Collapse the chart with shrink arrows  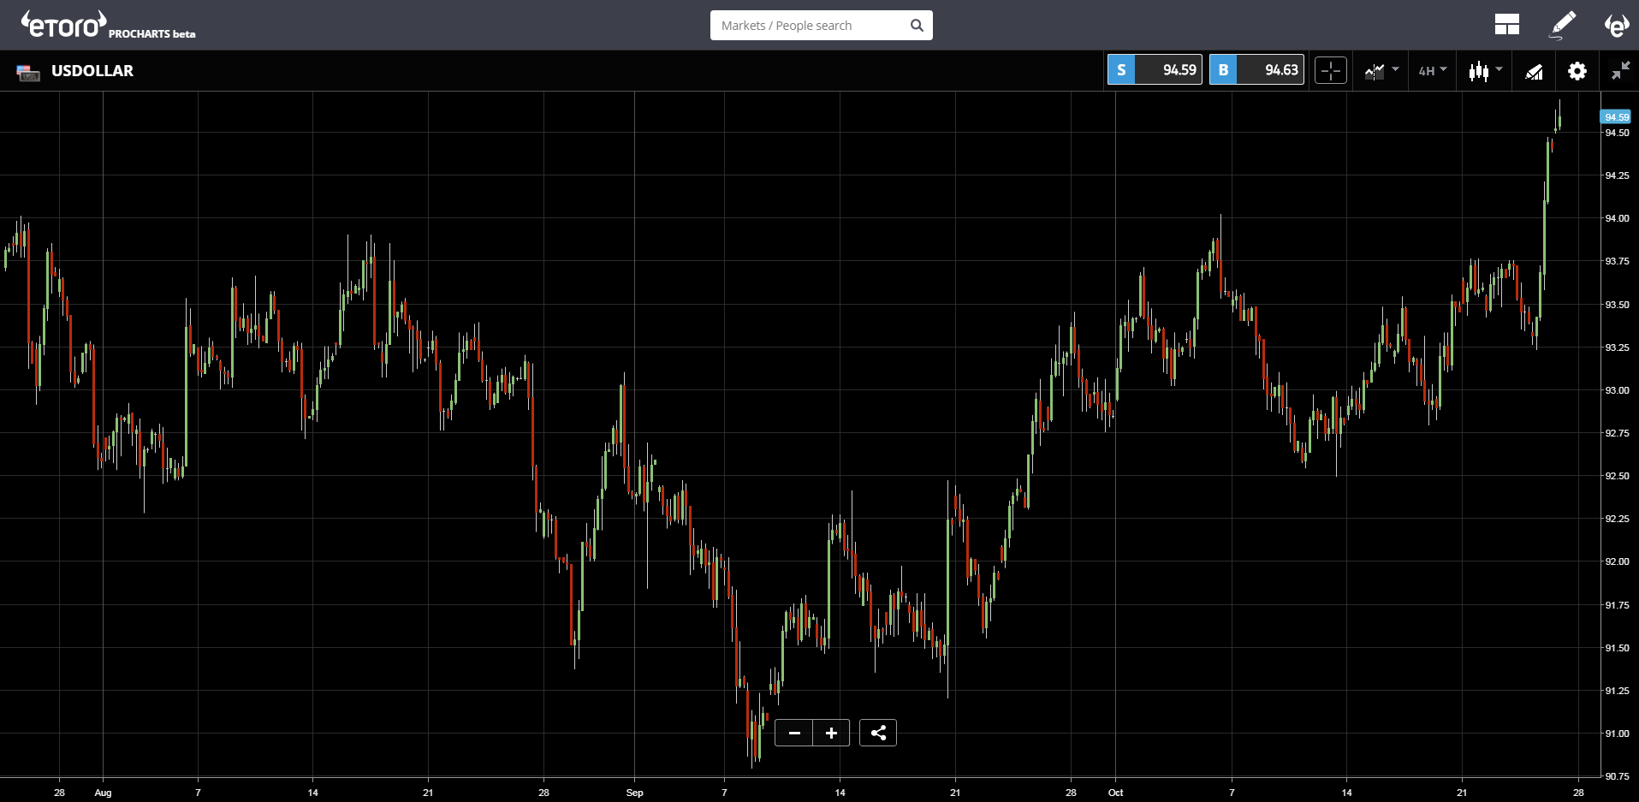click(x=1620, y=71)
